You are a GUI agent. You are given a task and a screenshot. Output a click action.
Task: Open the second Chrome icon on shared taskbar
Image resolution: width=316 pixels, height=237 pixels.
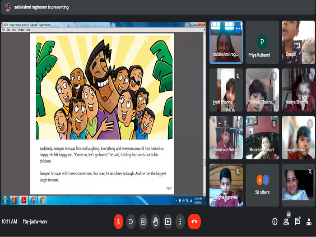click(42, 200)
